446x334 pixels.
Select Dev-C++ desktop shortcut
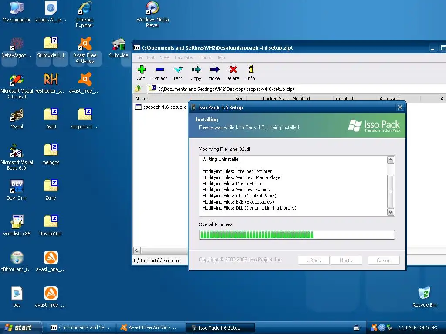pos(17,190)
